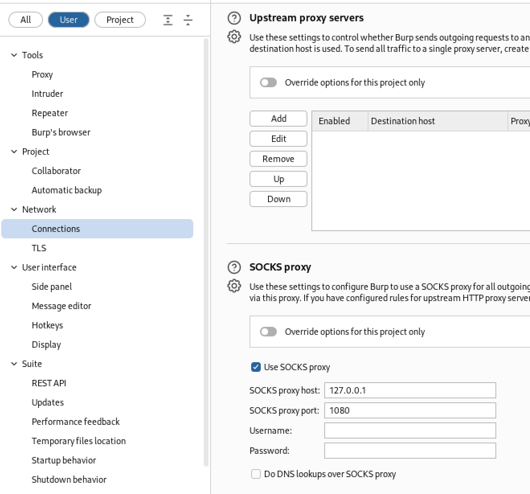The height and width of the screenshot is (494, 530).
Task: Collapse the Tools tree section
Action: (14, 55)
